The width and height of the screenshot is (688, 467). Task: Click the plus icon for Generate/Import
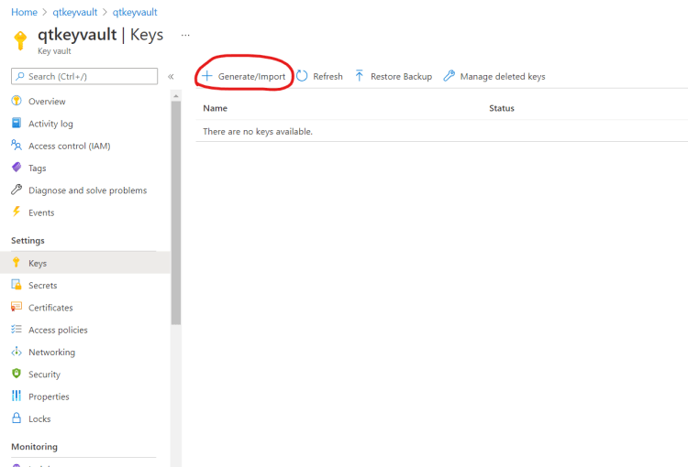pos(207,76)
